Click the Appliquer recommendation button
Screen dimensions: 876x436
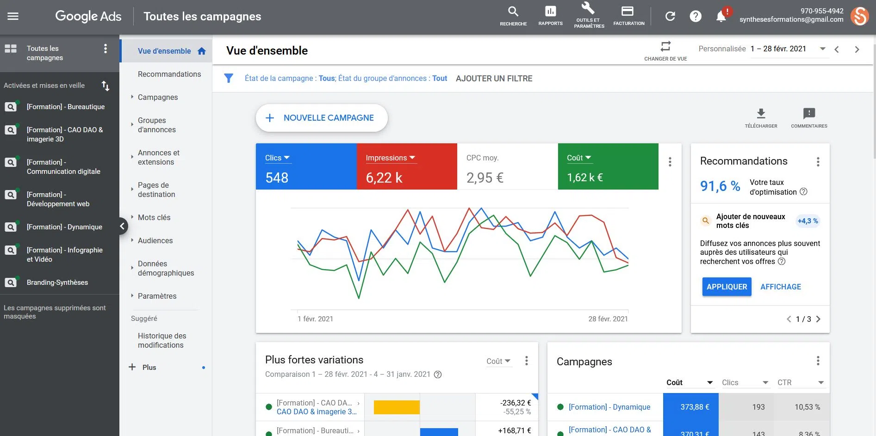click(727, 287)
